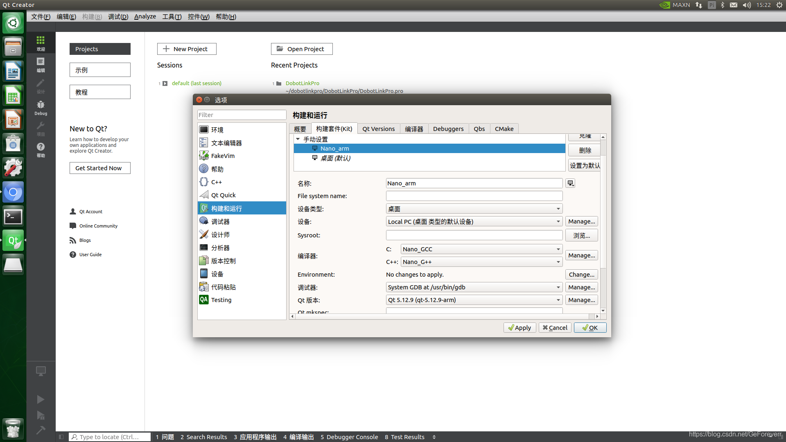This screenshot has width=786, height=442.
Task: Open kit selector monitor icon in sidebar
Action: pos(41,371)
